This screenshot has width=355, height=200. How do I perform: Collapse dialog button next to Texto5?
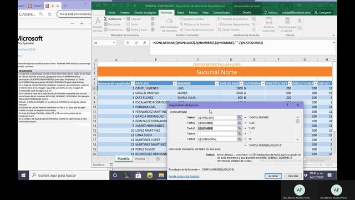(x=239, y=139)
